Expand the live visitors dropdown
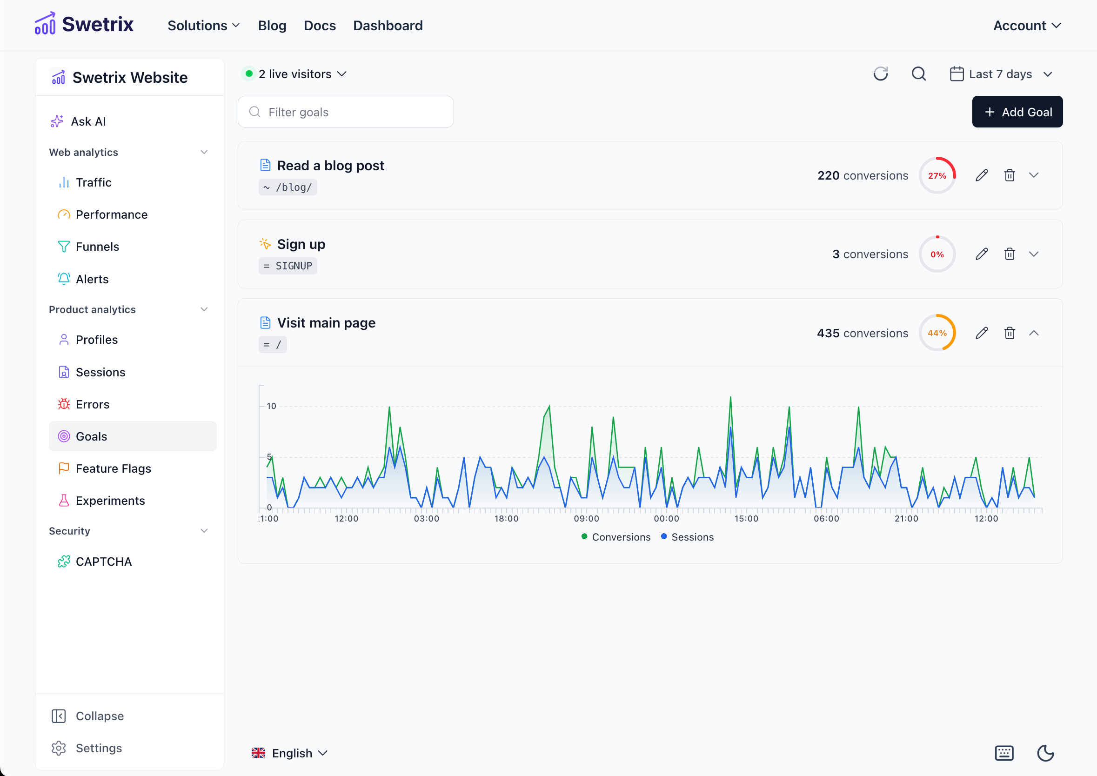The width and height of the screenshot is (1097, 776). coord(294,74)
